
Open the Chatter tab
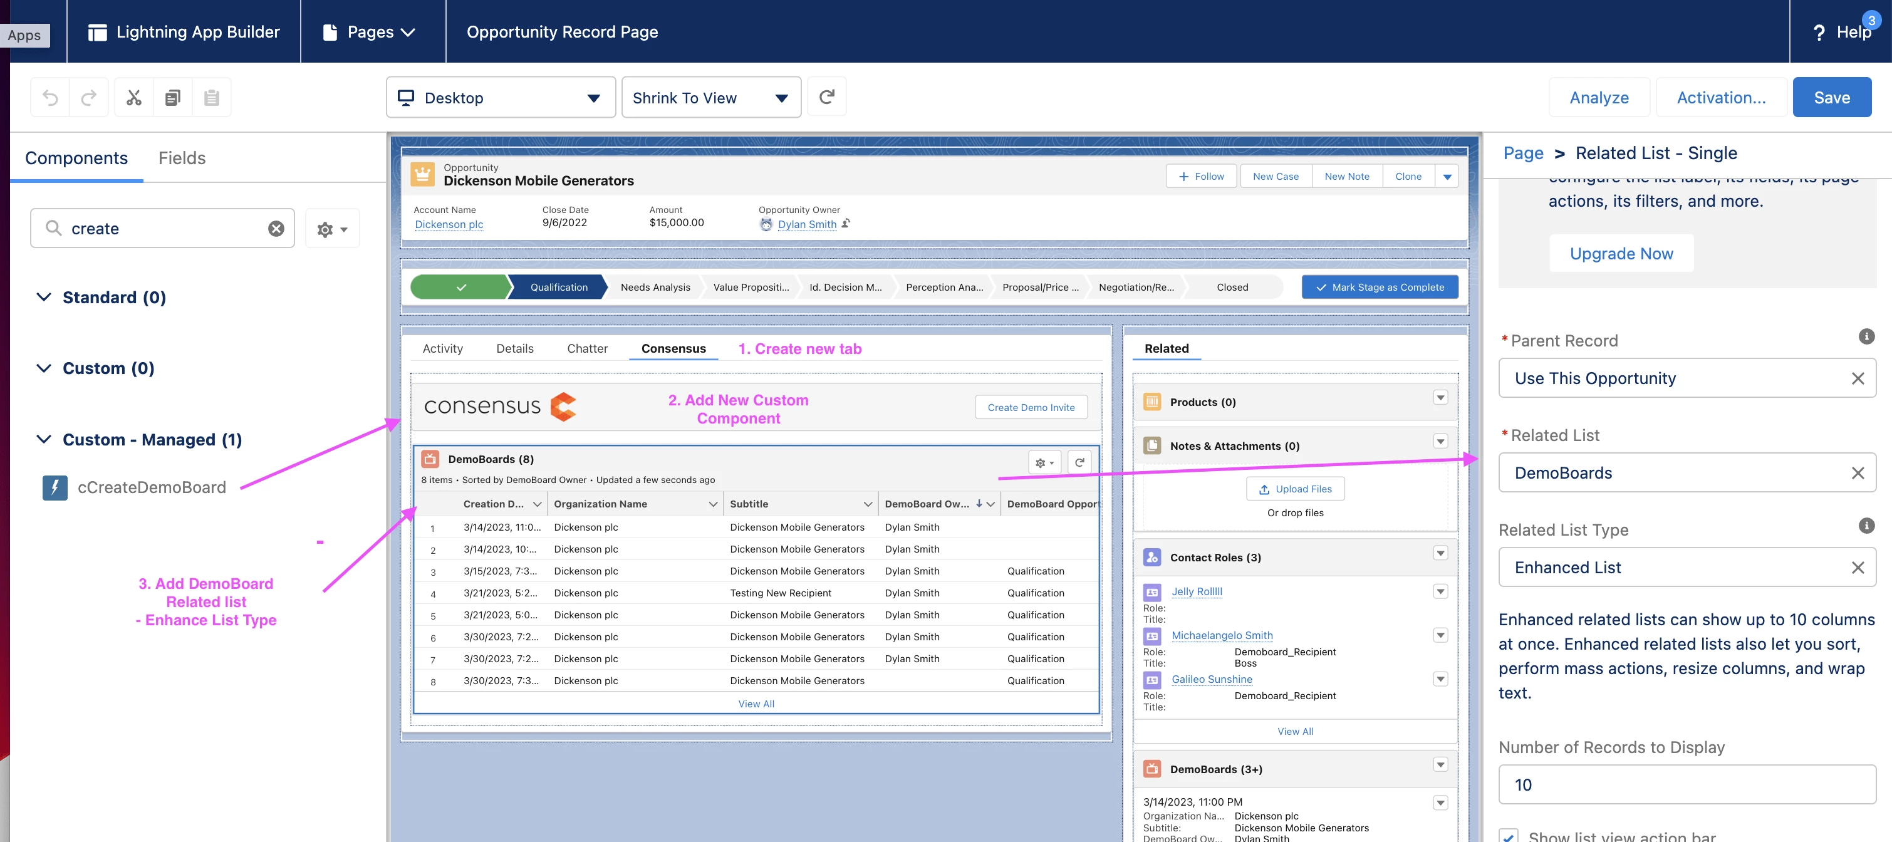click(587, 348)
